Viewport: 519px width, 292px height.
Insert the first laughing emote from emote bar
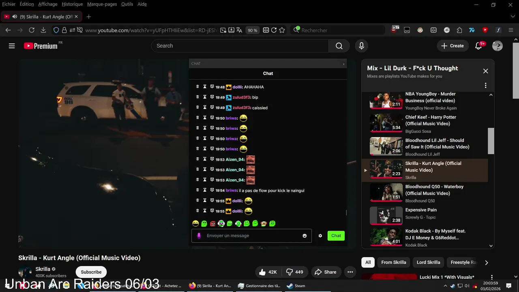coord(195,223)
